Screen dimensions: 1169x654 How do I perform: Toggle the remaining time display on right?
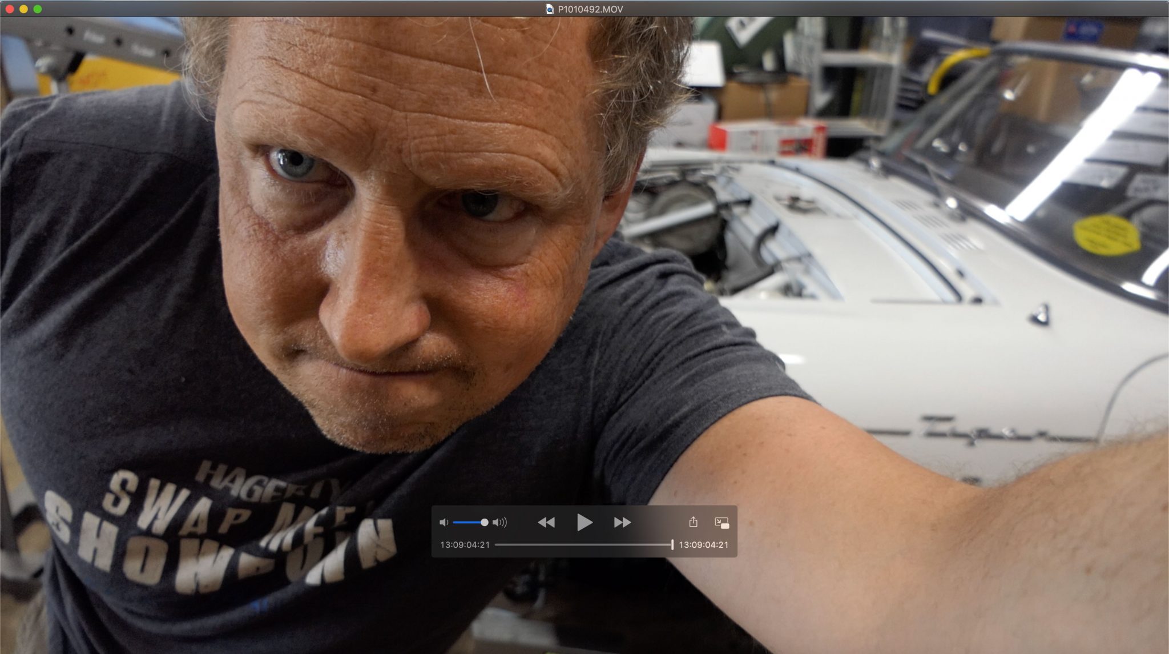pyautogui.click(x=703, y=544)
